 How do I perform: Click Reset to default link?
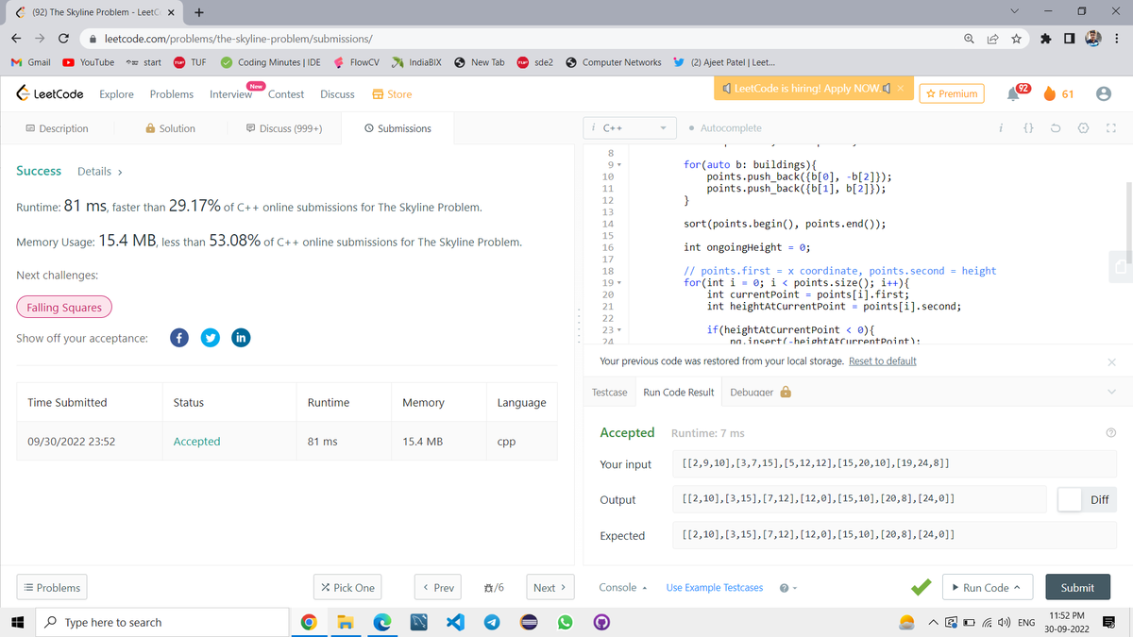883,361
